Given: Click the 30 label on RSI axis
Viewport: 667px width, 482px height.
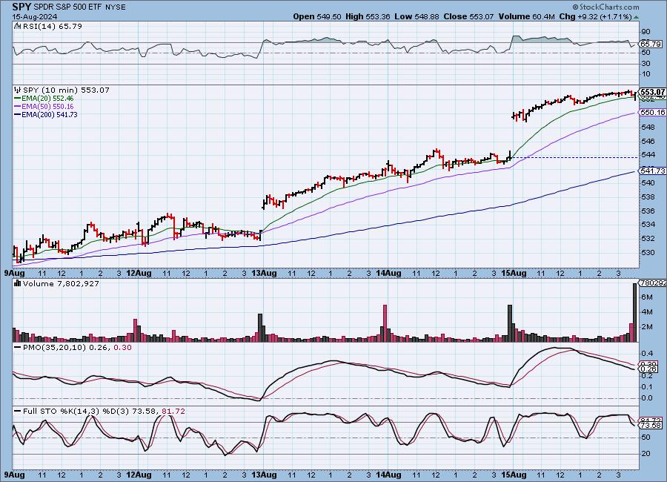Looking at the screenshot, I should [x=646, y=64].
